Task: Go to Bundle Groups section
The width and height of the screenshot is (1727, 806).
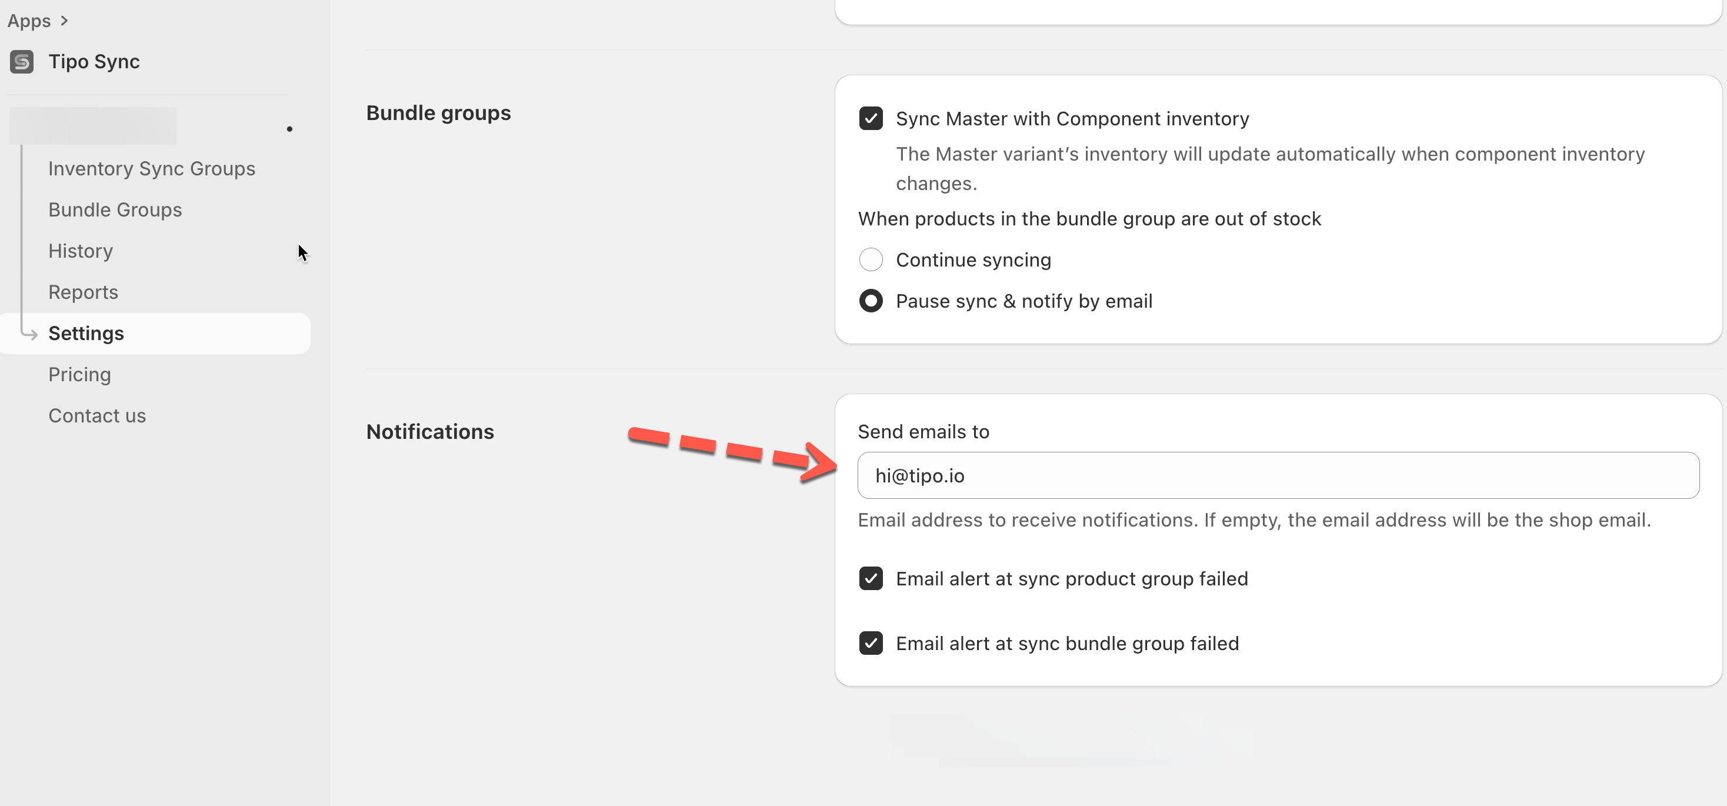Action: (115, 210)
